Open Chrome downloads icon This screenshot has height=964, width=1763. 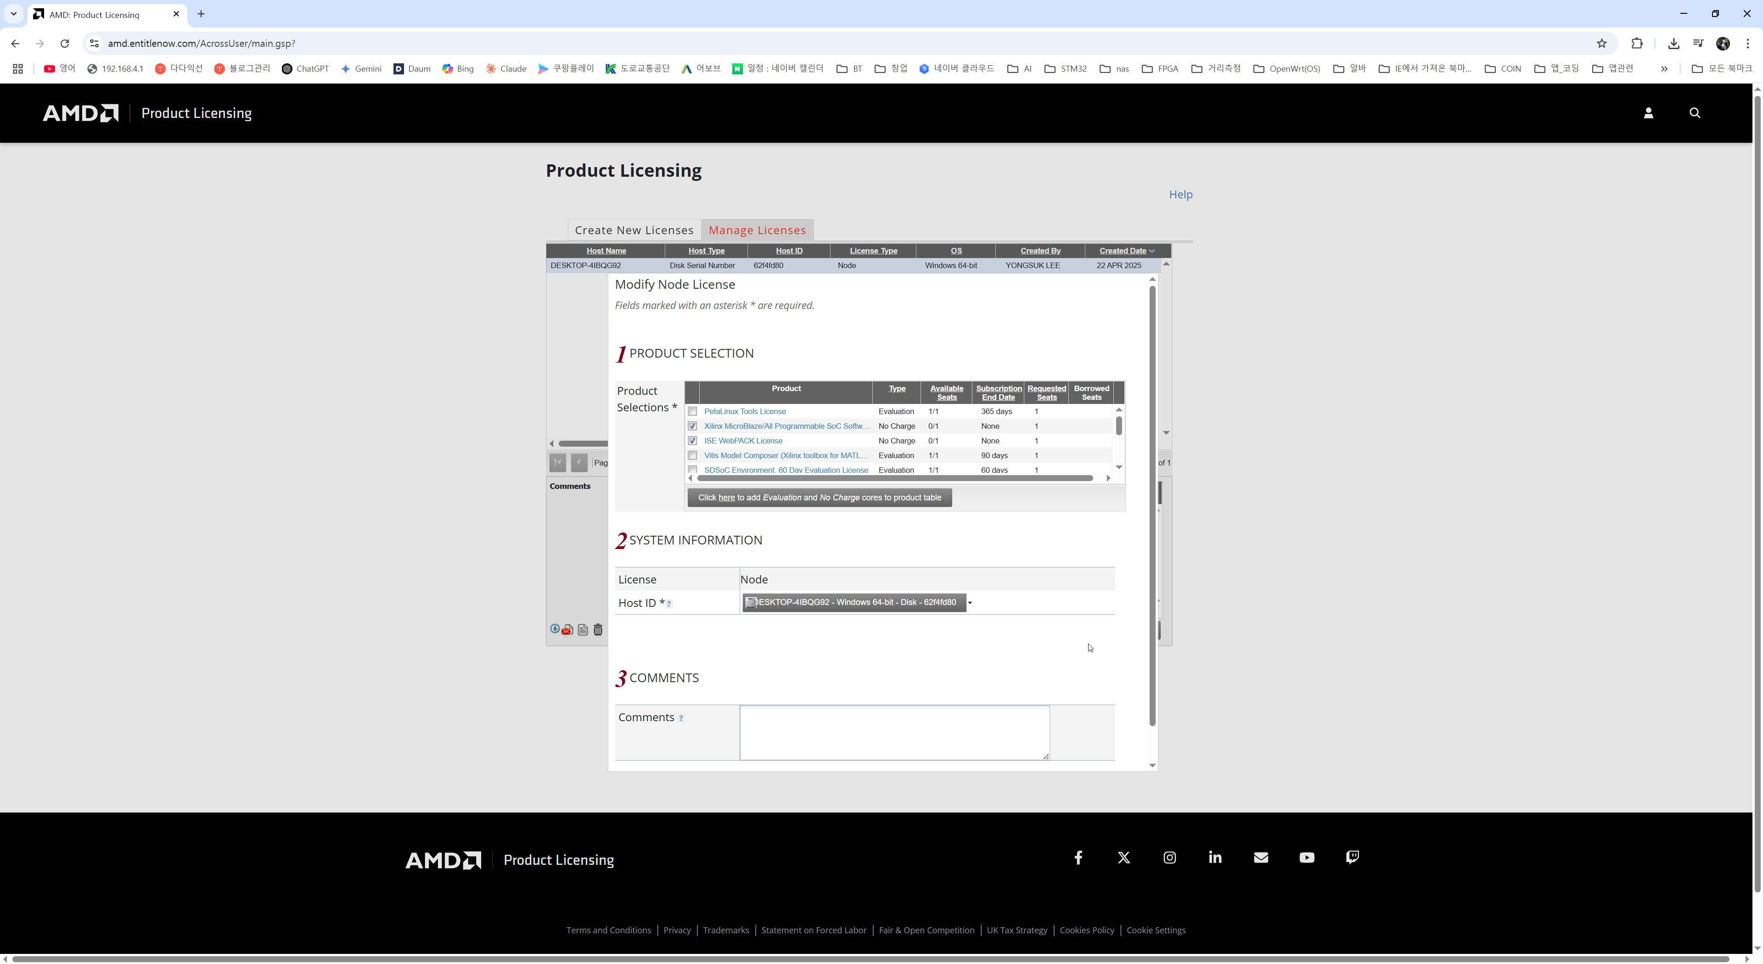1673,44
